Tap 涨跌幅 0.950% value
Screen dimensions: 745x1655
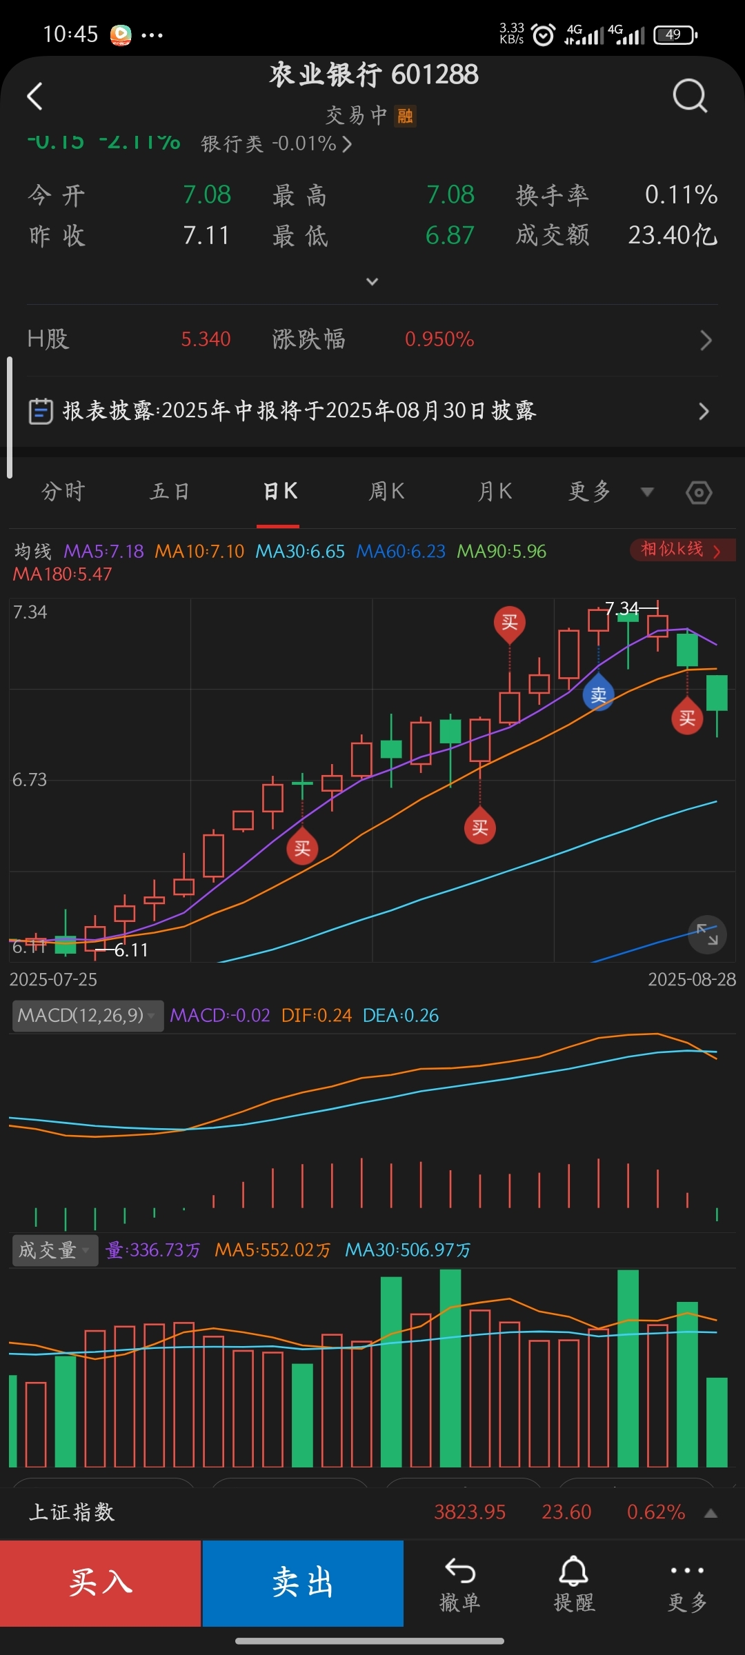pos(439,339)
